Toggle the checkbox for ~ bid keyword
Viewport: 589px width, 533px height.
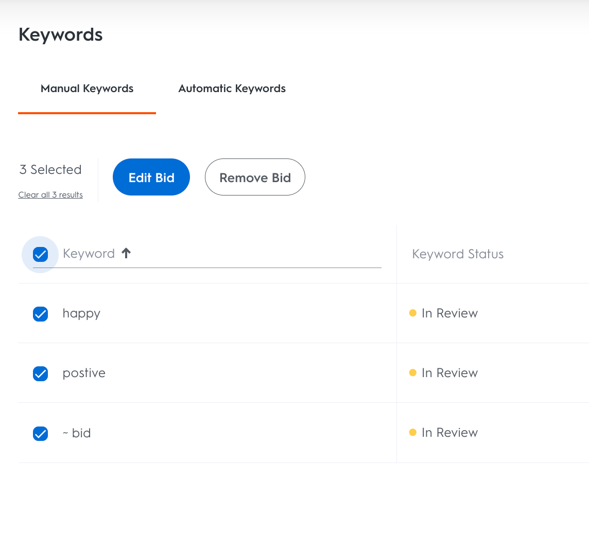tap(40, 434)
